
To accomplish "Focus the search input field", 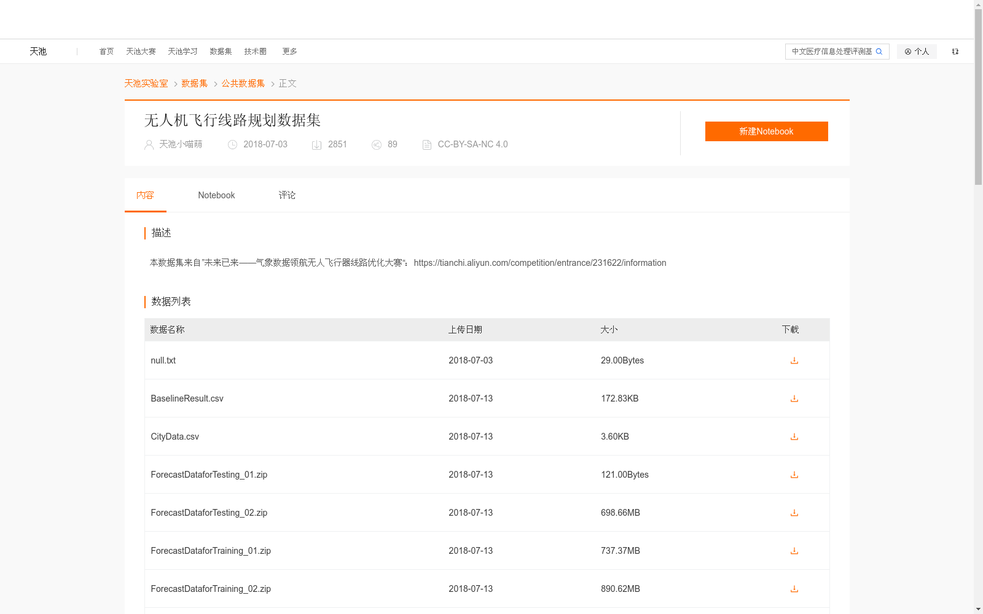I will point(832,52).
